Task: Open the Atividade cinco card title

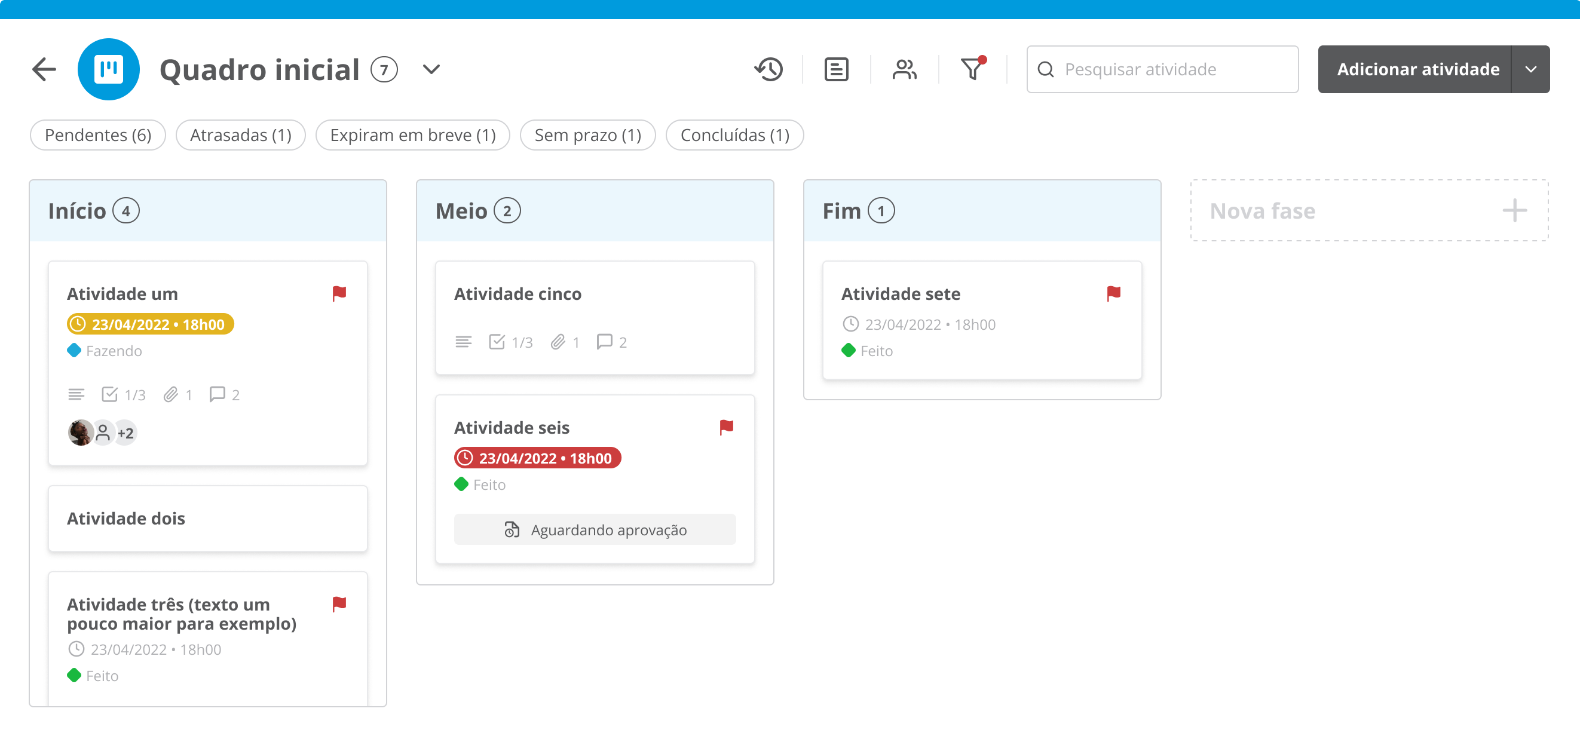Action: click(x=518, y=294)
